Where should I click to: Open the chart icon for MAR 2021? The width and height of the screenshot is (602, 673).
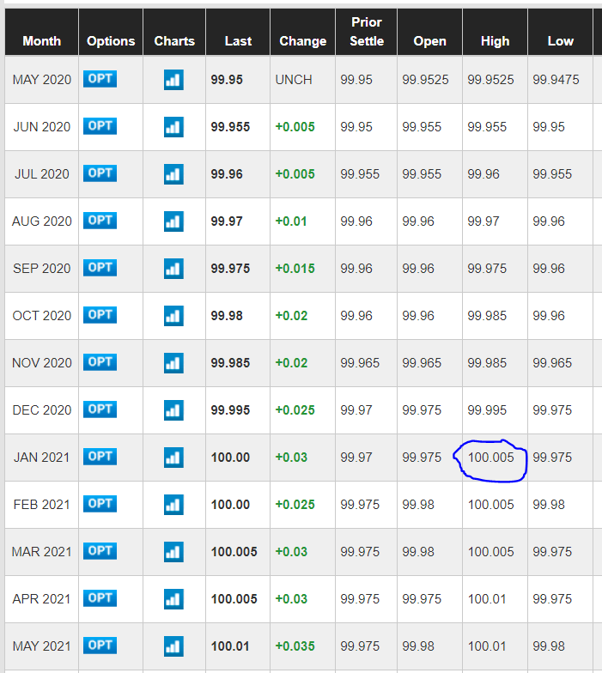[173, 552]
